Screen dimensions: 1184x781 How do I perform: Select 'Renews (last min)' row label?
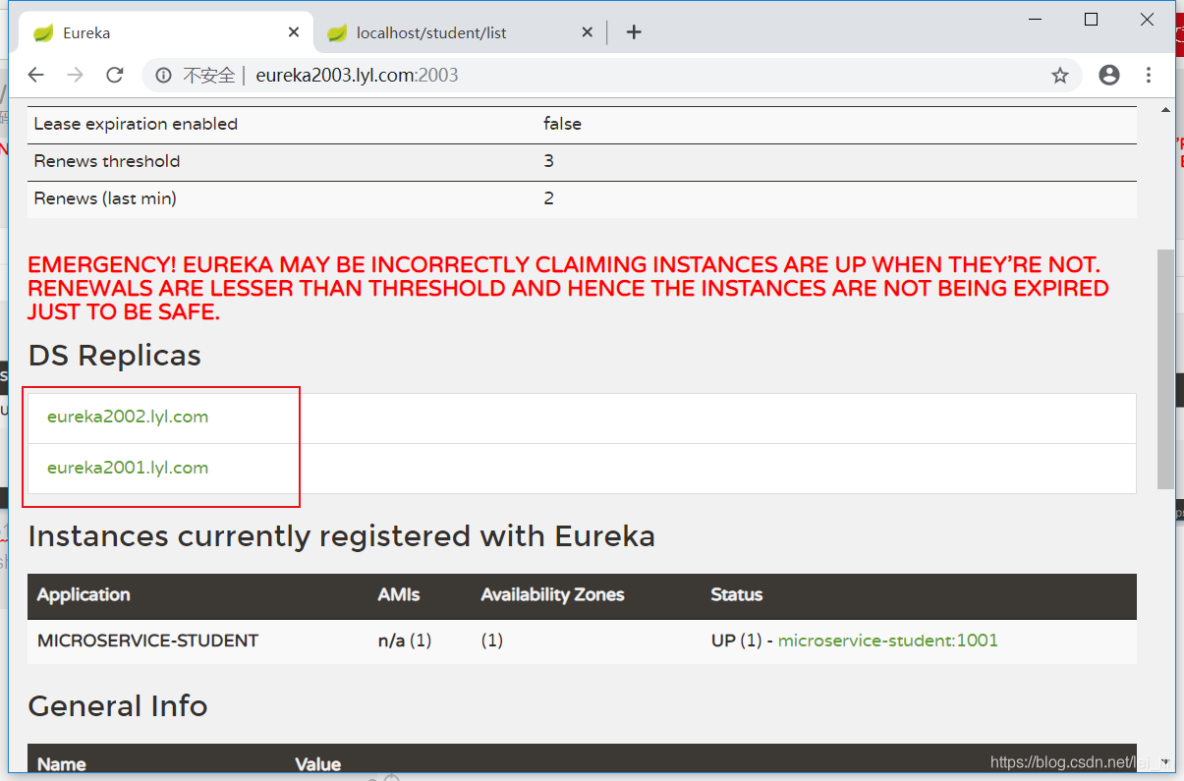(x=105, y=198)
